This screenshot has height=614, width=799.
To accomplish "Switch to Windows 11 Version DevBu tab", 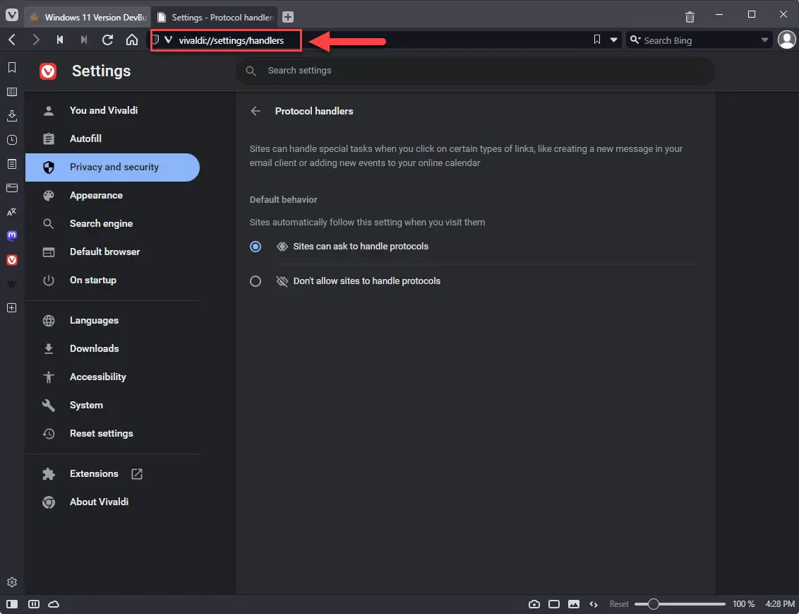I will (x=88, y=18).
